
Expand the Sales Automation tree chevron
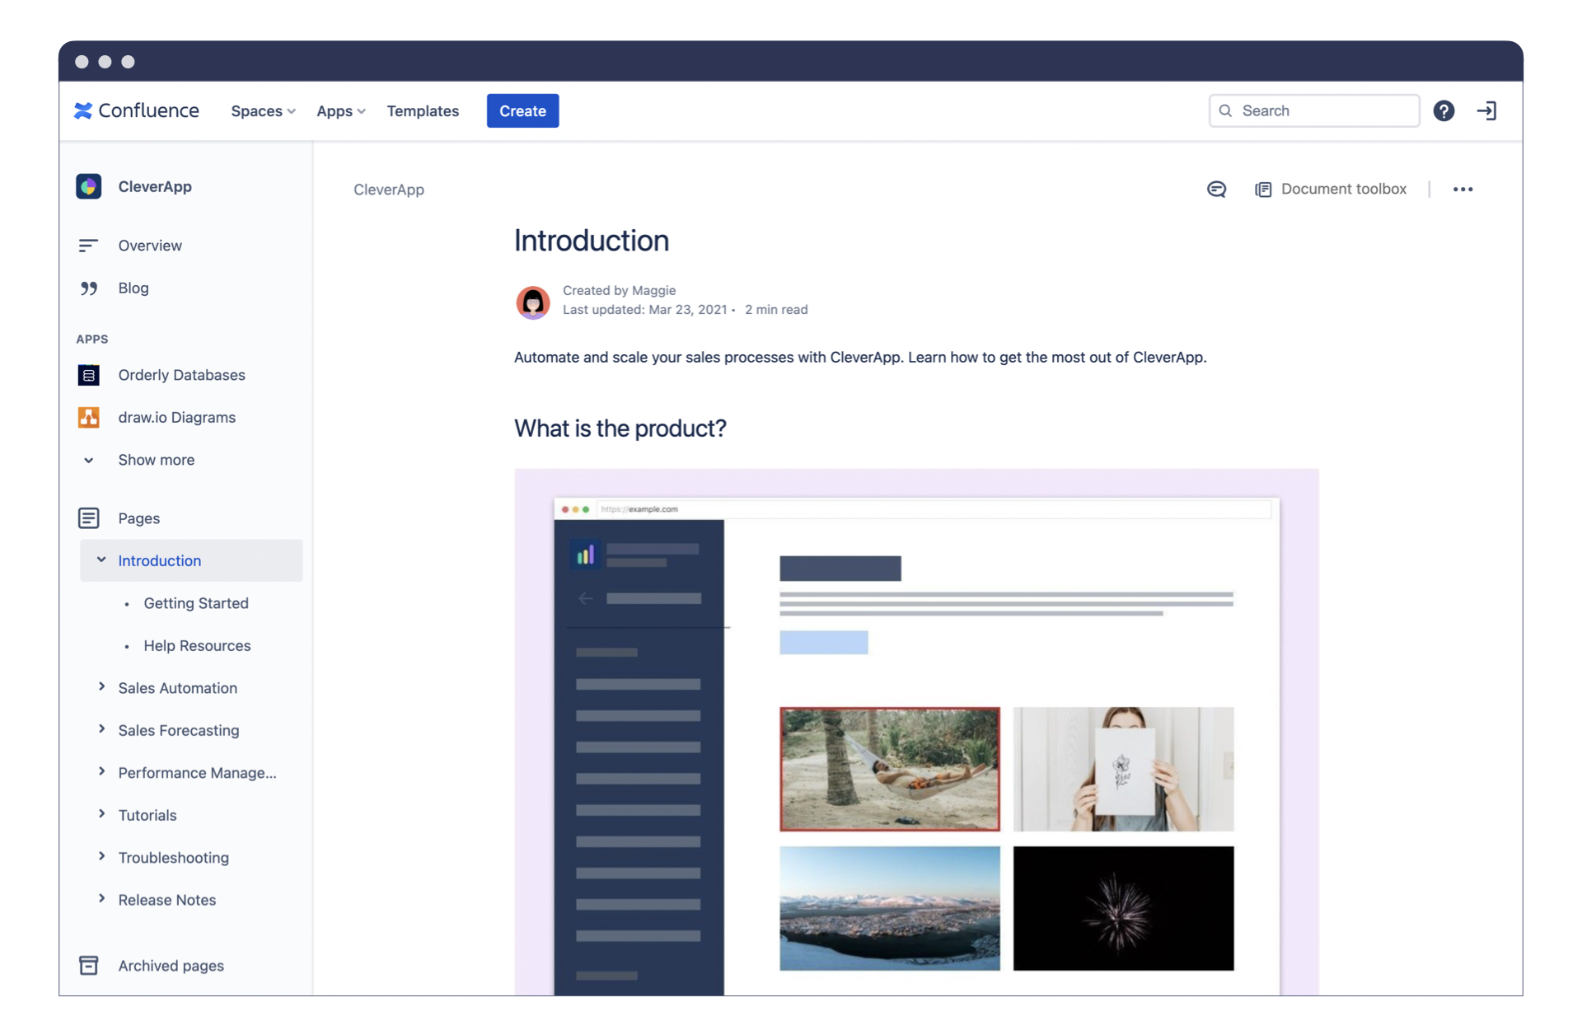pos(101,687)
